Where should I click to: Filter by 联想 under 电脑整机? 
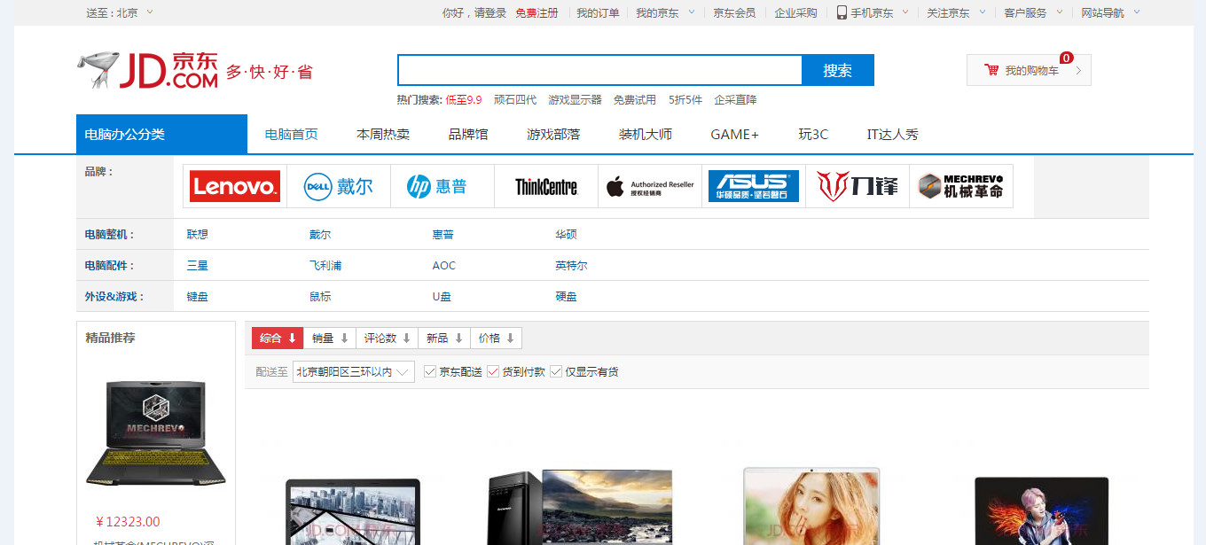[197, 234]
